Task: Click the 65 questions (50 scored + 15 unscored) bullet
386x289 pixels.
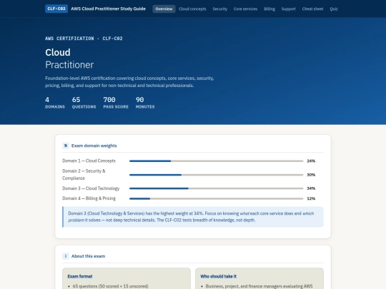Action: pos(111,286)
